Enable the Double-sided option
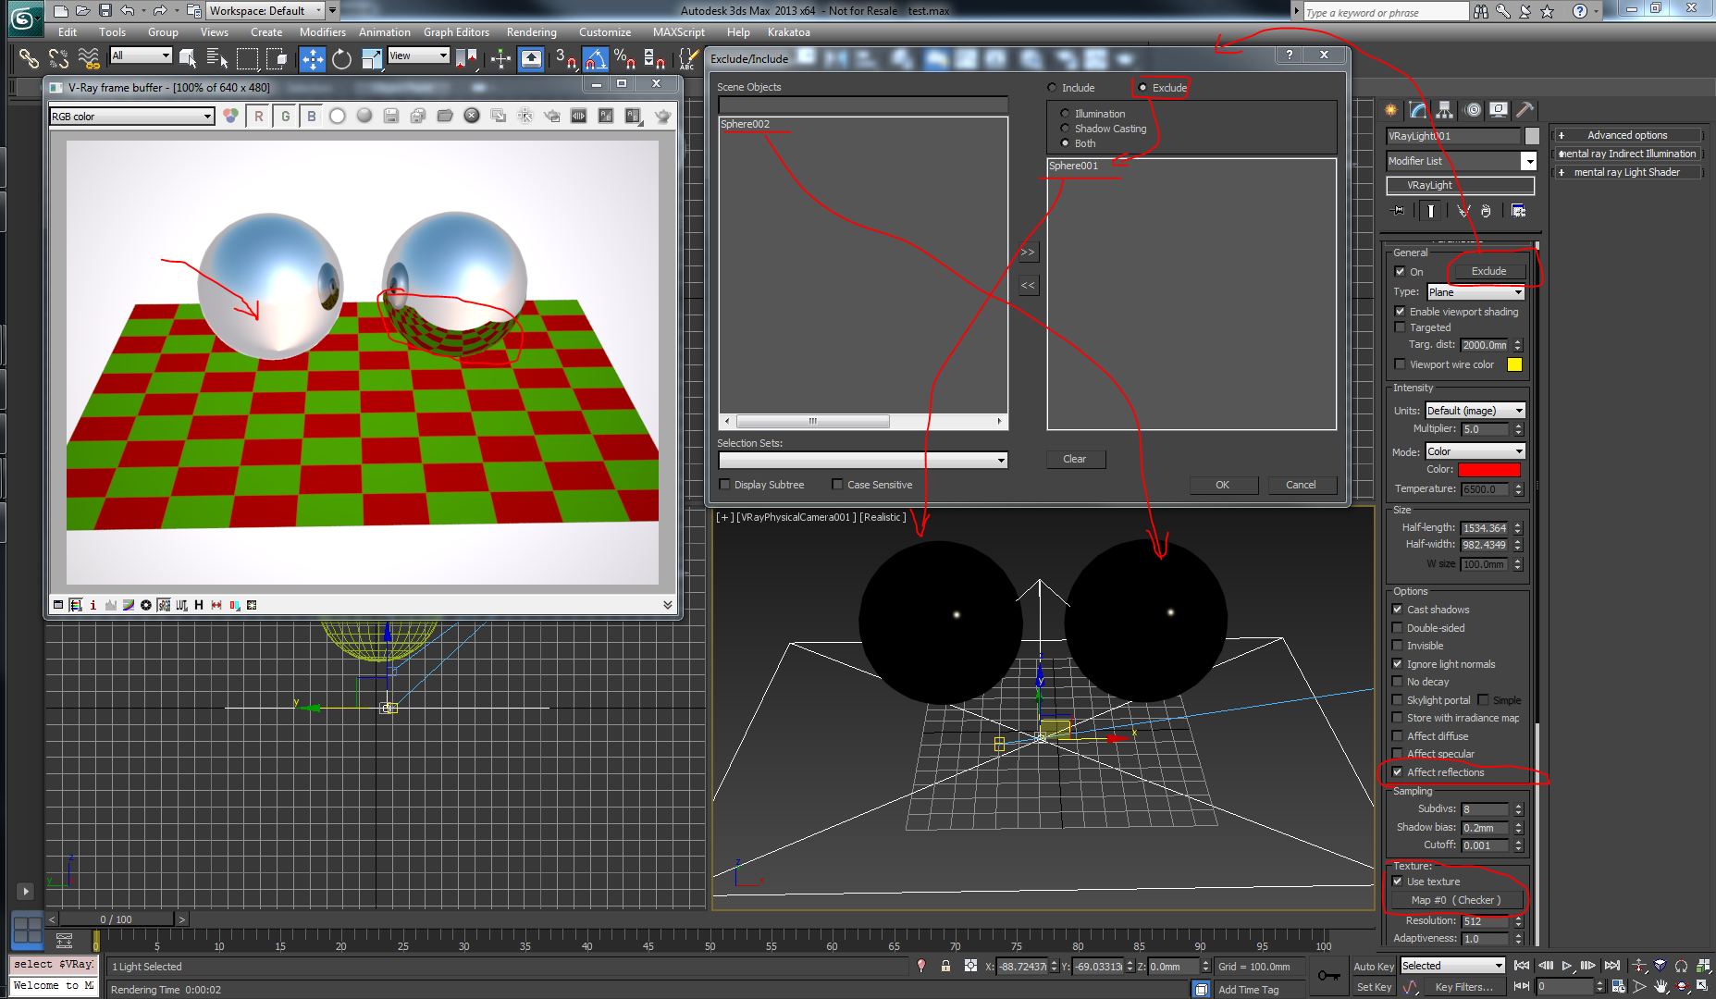Image resolution: width=1716 pixels, height=999 pixels. 1398,628
